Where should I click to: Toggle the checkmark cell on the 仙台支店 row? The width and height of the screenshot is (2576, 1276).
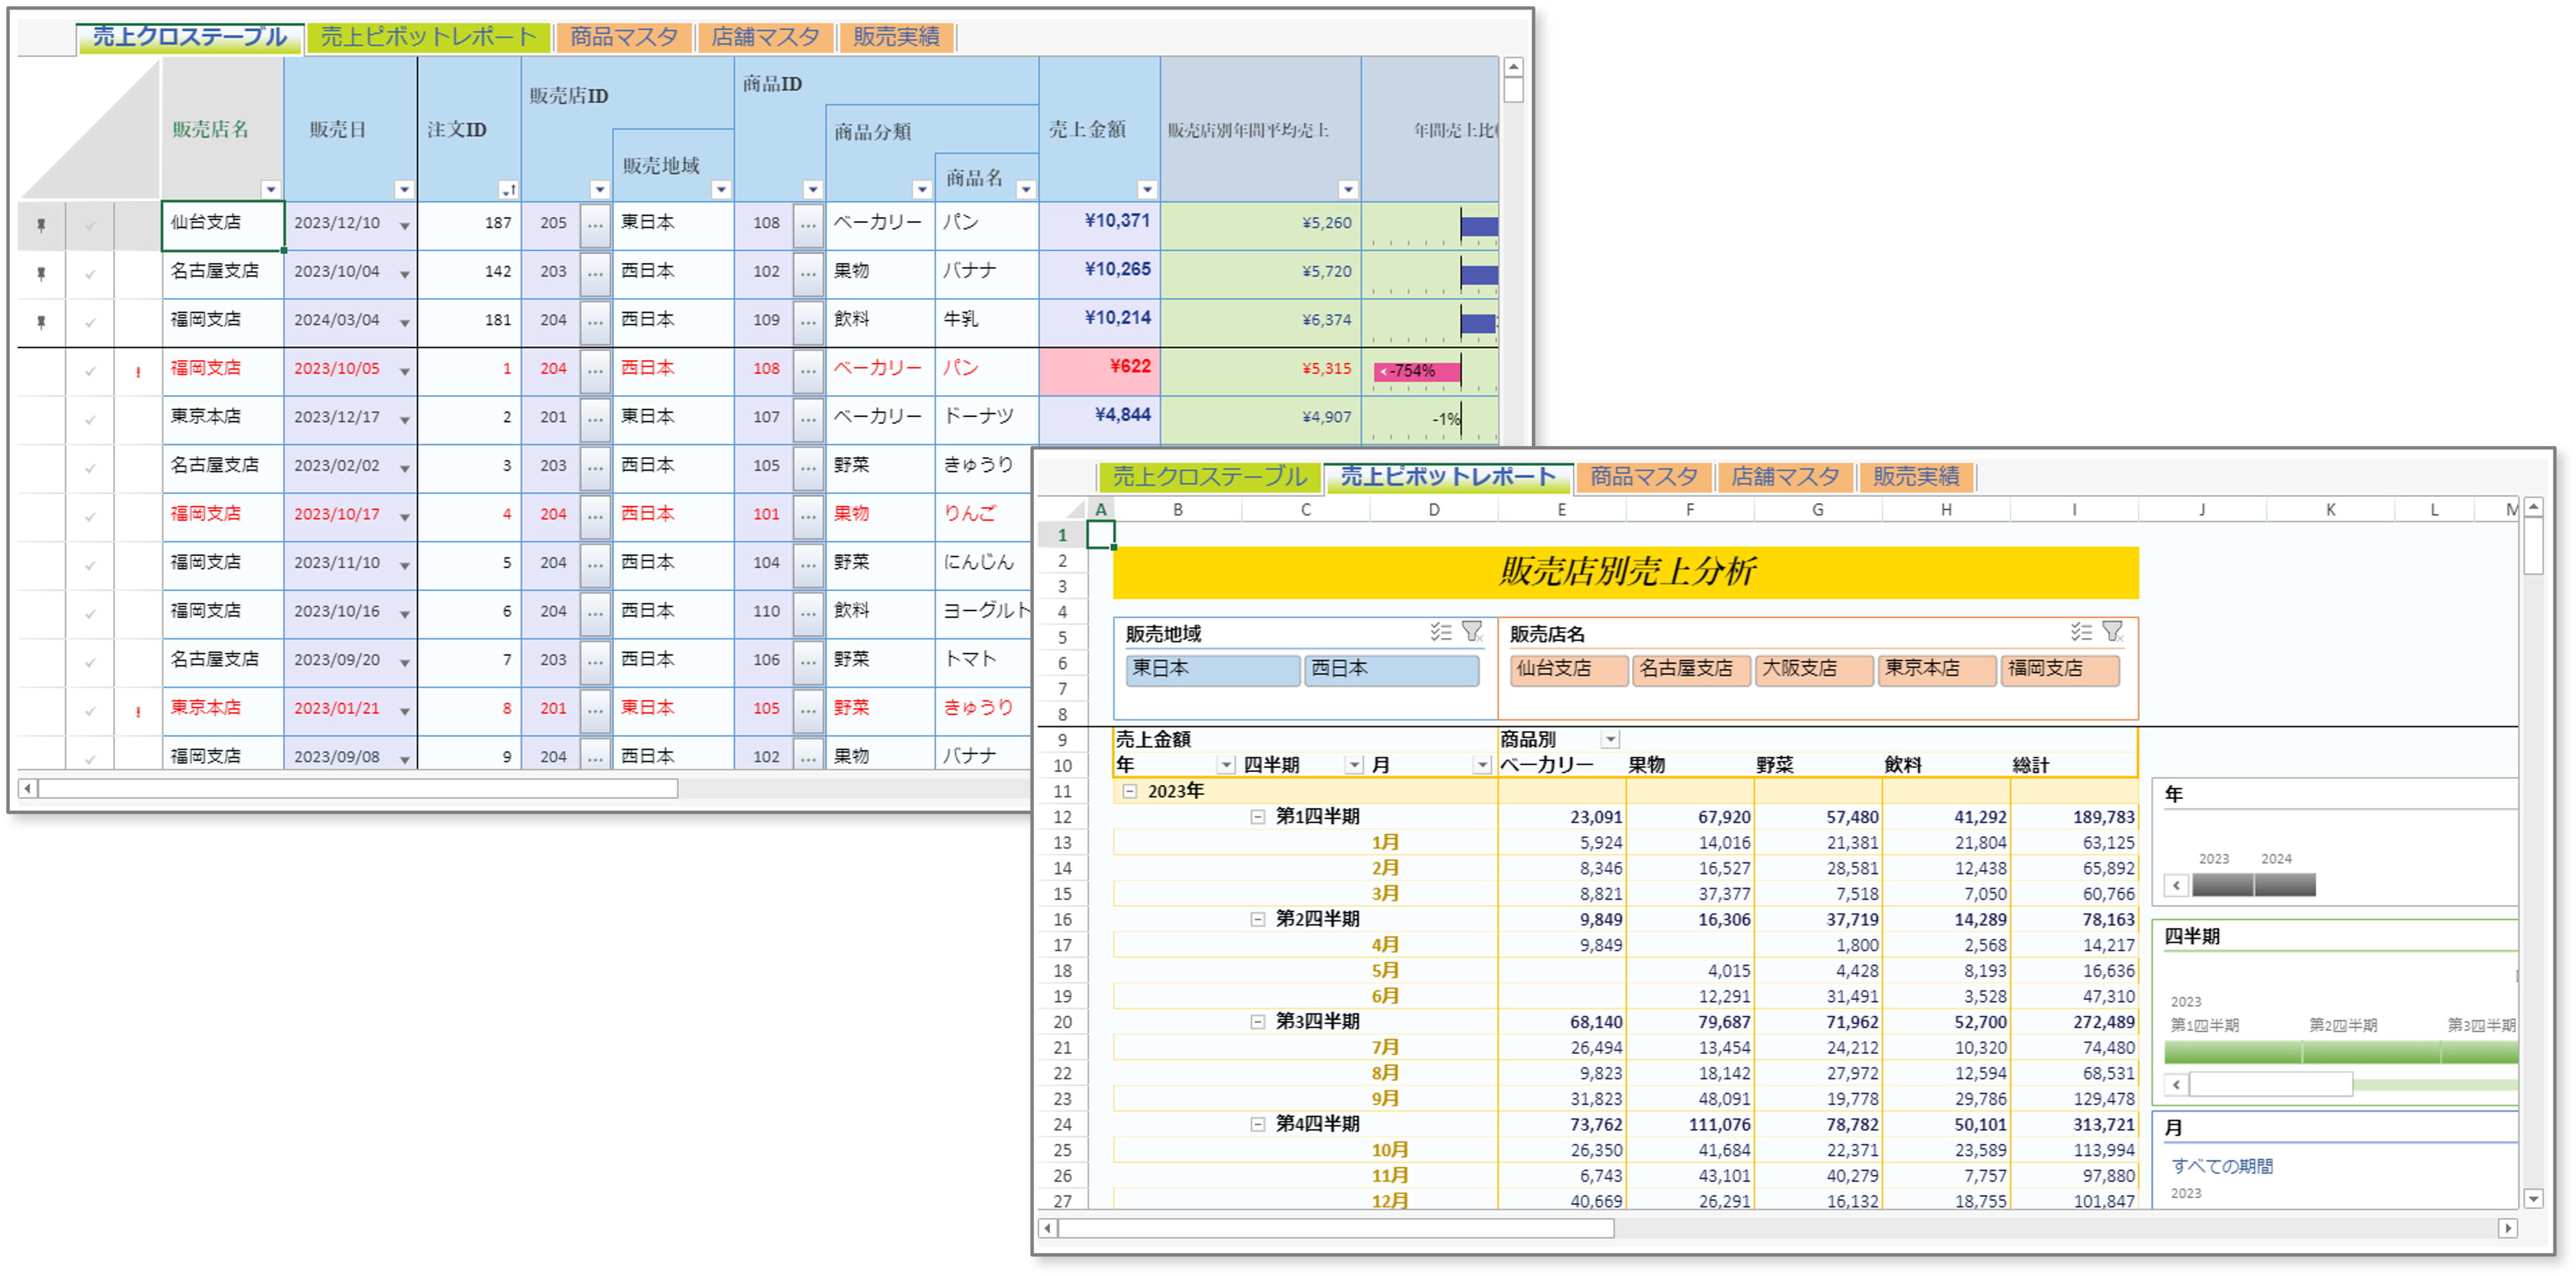(90, 226)
